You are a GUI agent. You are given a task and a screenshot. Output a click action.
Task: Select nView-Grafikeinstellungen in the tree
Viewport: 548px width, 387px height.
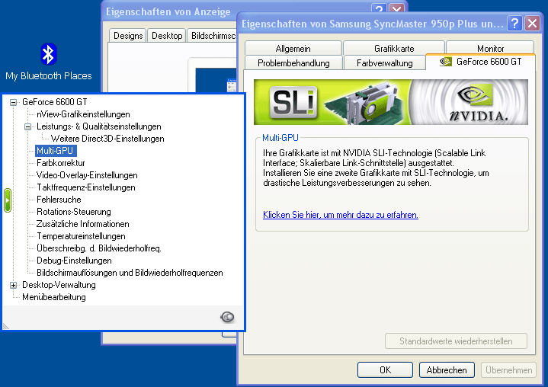point(83,114)
